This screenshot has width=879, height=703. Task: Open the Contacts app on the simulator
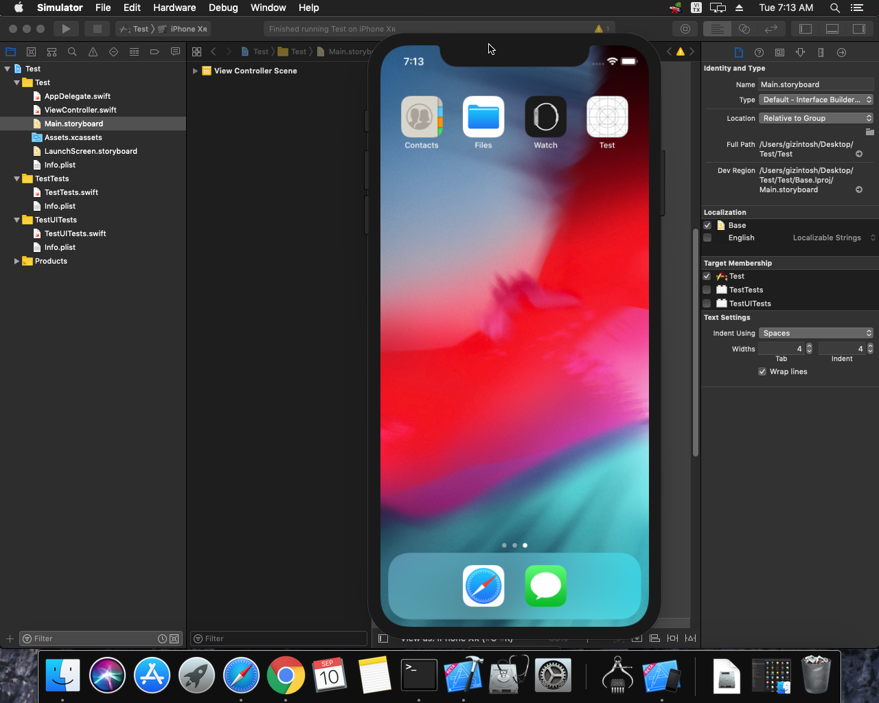422,117
